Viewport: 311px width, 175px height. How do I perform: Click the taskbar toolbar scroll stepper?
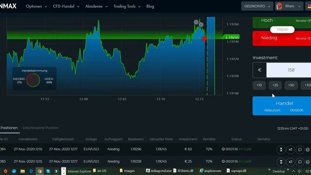point(64,171)
